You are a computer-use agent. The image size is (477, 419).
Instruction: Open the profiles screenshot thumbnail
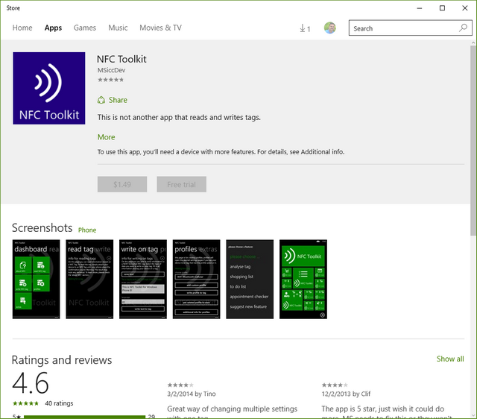click(197, 280)
